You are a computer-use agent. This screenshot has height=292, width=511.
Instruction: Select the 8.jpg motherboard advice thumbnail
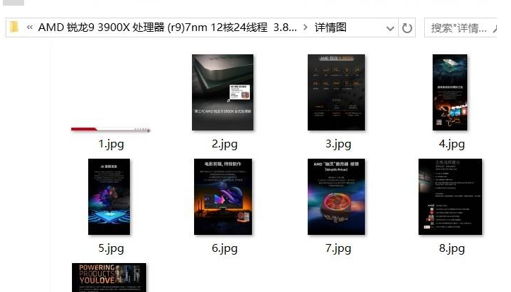(450, 197)
